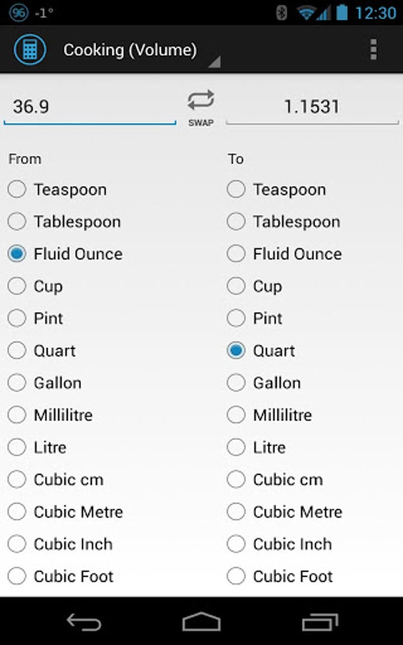Viewport: 403px width, 645px height.
Task: Open the recent apps navigation icon
Action: [x=320, y=621]
